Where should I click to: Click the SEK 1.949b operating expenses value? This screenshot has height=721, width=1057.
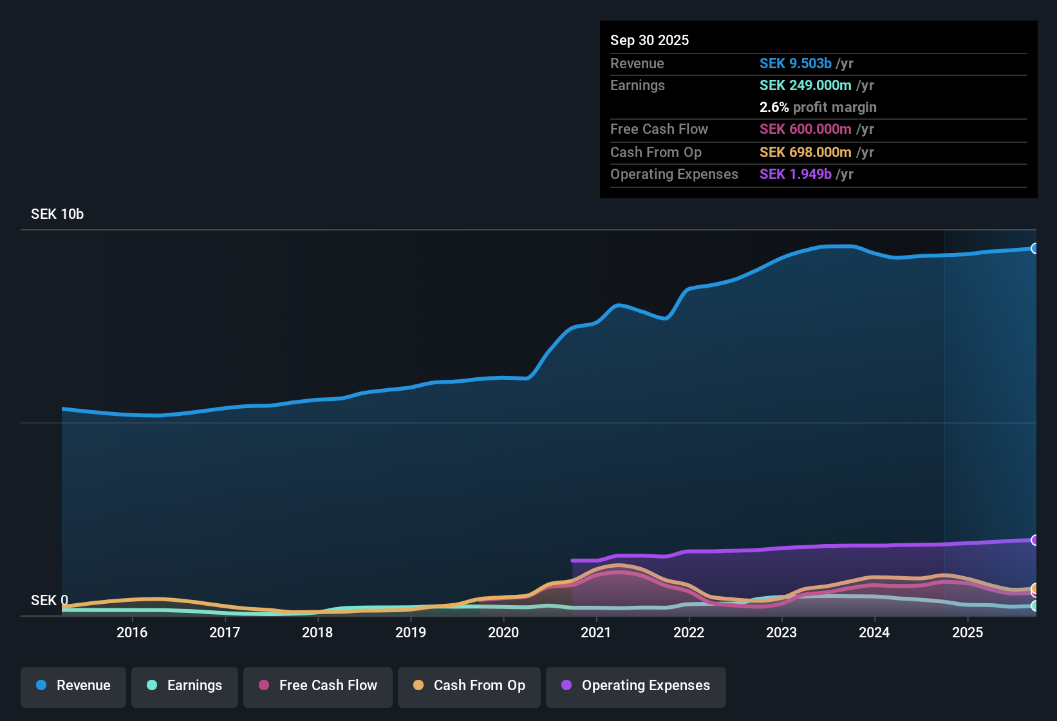coord(796,174)
